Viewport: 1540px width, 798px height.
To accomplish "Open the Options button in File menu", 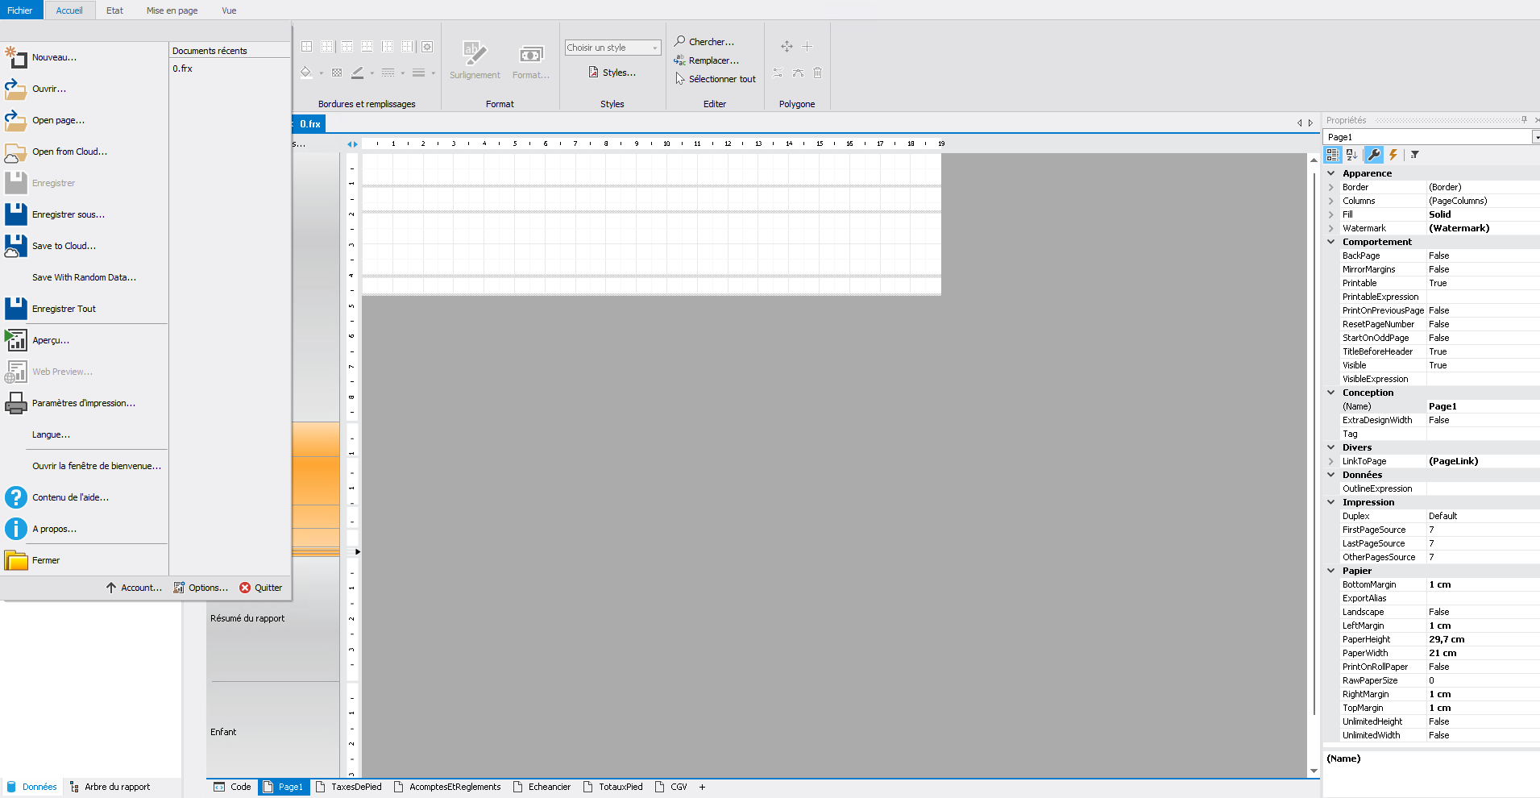I will 201,588.
